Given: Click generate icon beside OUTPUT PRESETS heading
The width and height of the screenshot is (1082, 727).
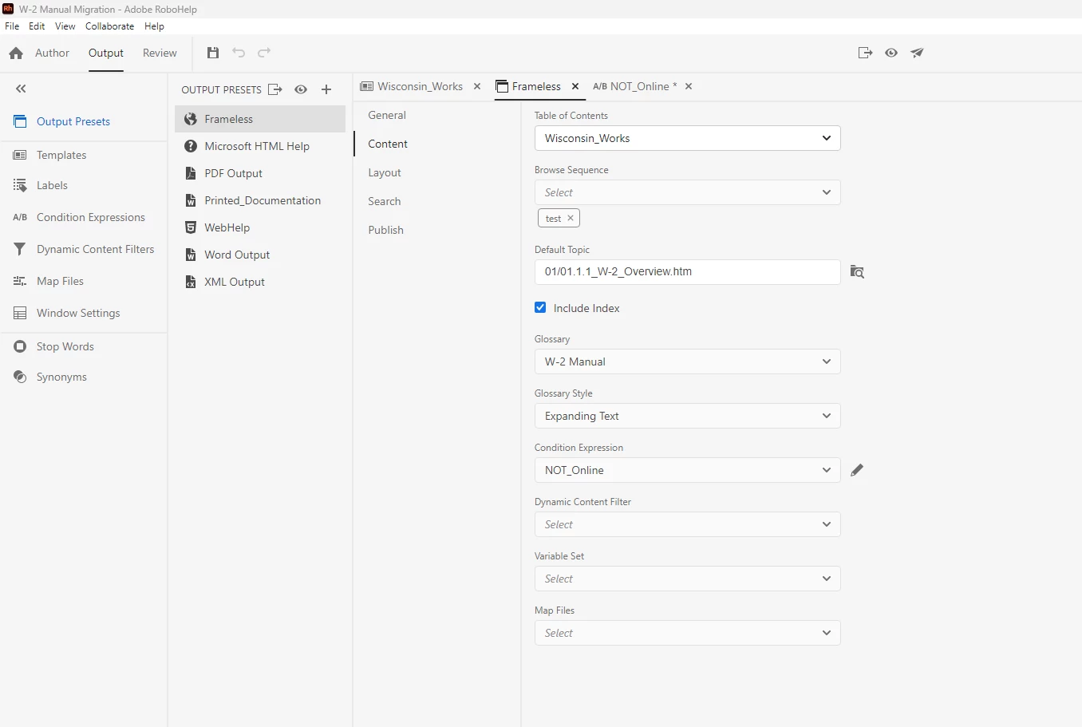Looking at the screenshot, I should (x=275, y=89).
